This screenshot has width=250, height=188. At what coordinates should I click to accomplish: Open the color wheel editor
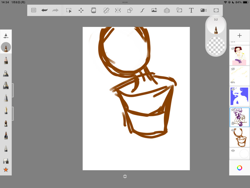pyautogui.click(x=239, y=168)
